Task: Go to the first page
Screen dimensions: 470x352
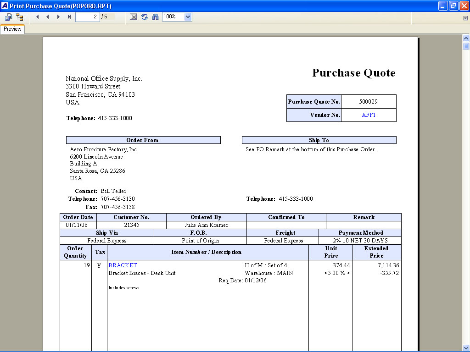Action: (37, 16)
